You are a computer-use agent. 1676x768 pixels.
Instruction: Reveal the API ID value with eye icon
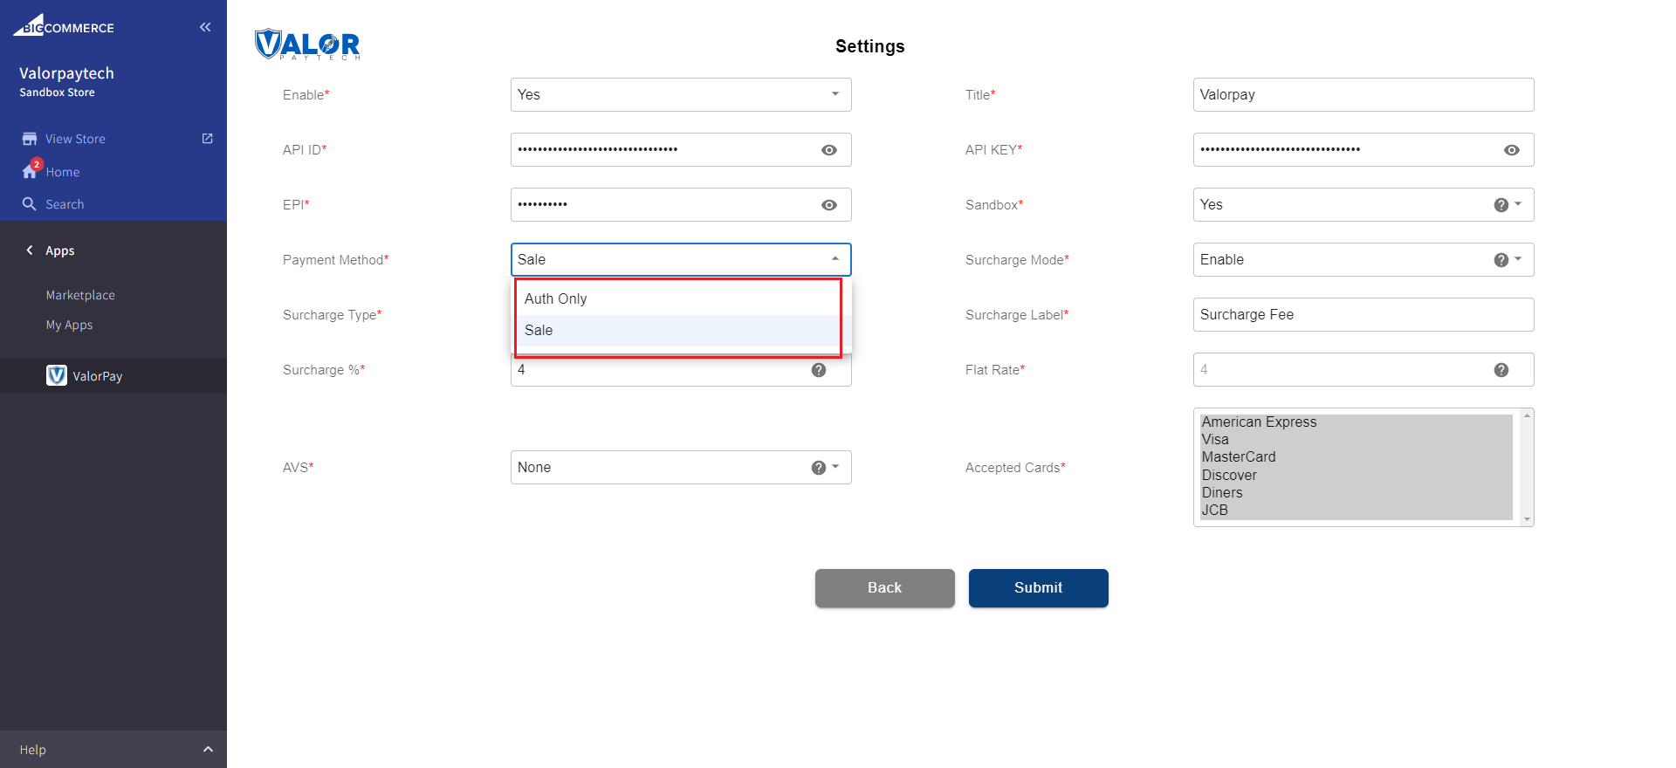(x=828, y=150)
